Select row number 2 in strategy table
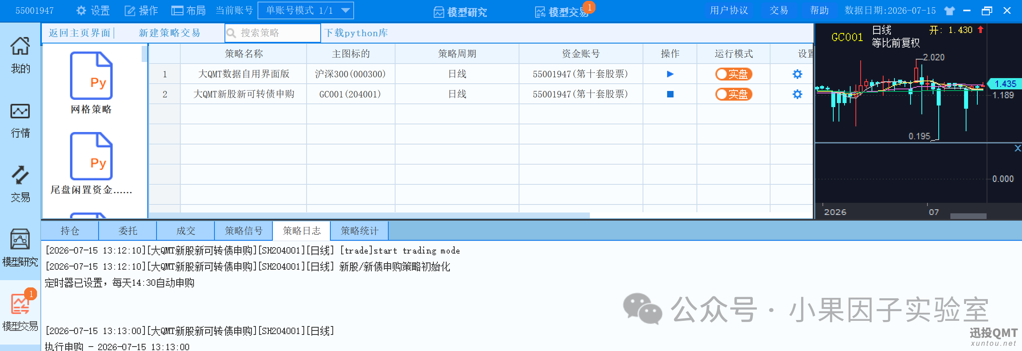This screenshot has height=351, width=1022. (x=165, y=94)
